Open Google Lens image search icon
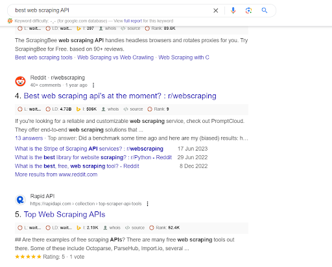 (x=248, y=10)
